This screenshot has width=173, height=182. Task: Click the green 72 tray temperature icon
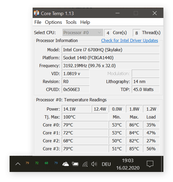[x=37, y=163]
